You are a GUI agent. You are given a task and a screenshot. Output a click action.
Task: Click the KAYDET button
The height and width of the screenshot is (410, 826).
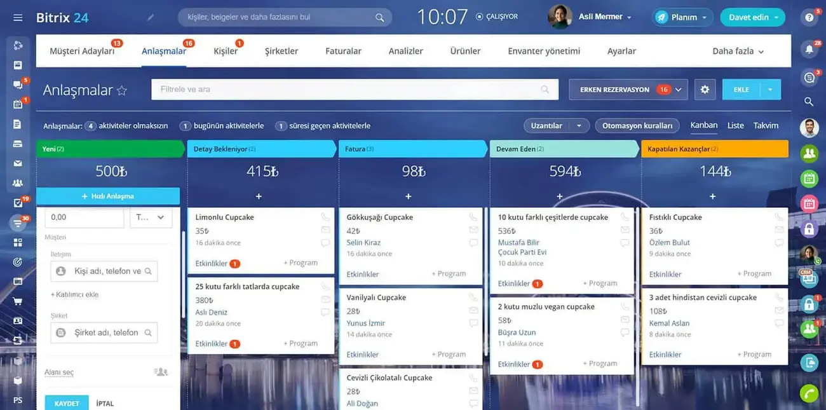click(67, 403)
